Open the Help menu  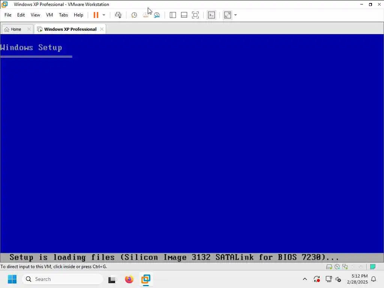point(78,15)
